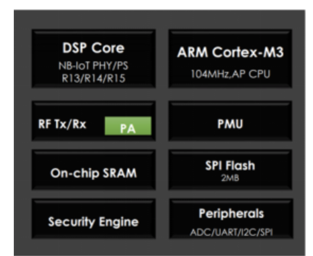Click the SPI Flash block
Image resolution: width=313 pixels, height=256 pixels.
pyautogui.click(x=230, y=170)
